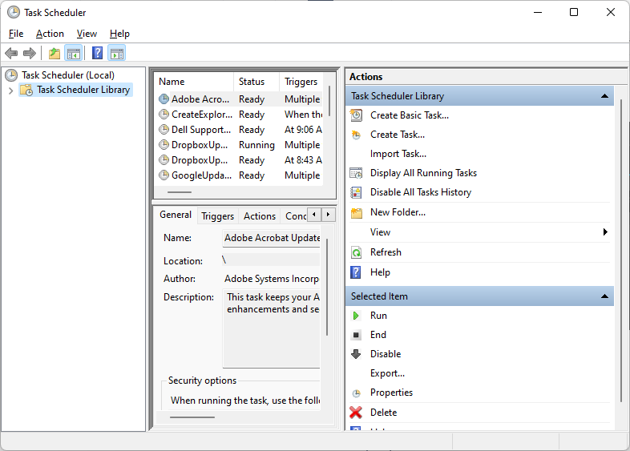Open the Action menu
This screenshot has width=630, height=451.
point(50,34)
